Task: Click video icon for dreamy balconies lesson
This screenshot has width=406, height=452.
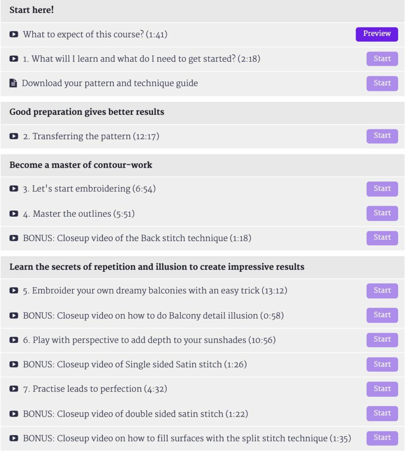Action: point(14,290)
